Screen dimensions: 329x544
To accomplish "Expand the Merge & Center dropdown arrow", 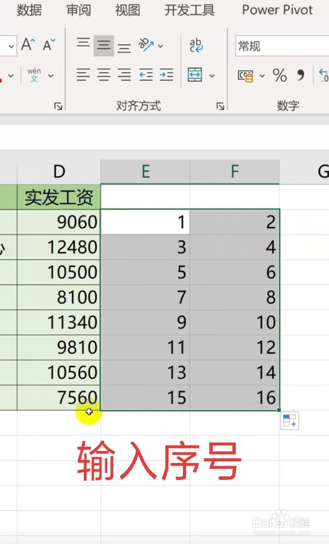I will pyautogui.click(x=212, y=76).
